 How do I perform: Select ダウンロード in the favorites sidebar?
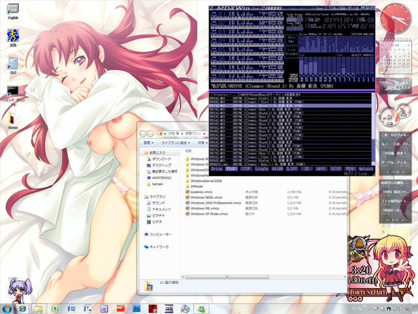[161, 159]
